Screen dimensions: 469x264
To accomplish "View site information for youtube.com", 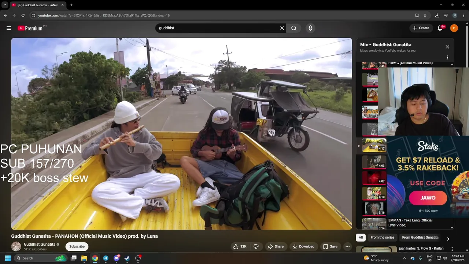I will coord(33,15).
